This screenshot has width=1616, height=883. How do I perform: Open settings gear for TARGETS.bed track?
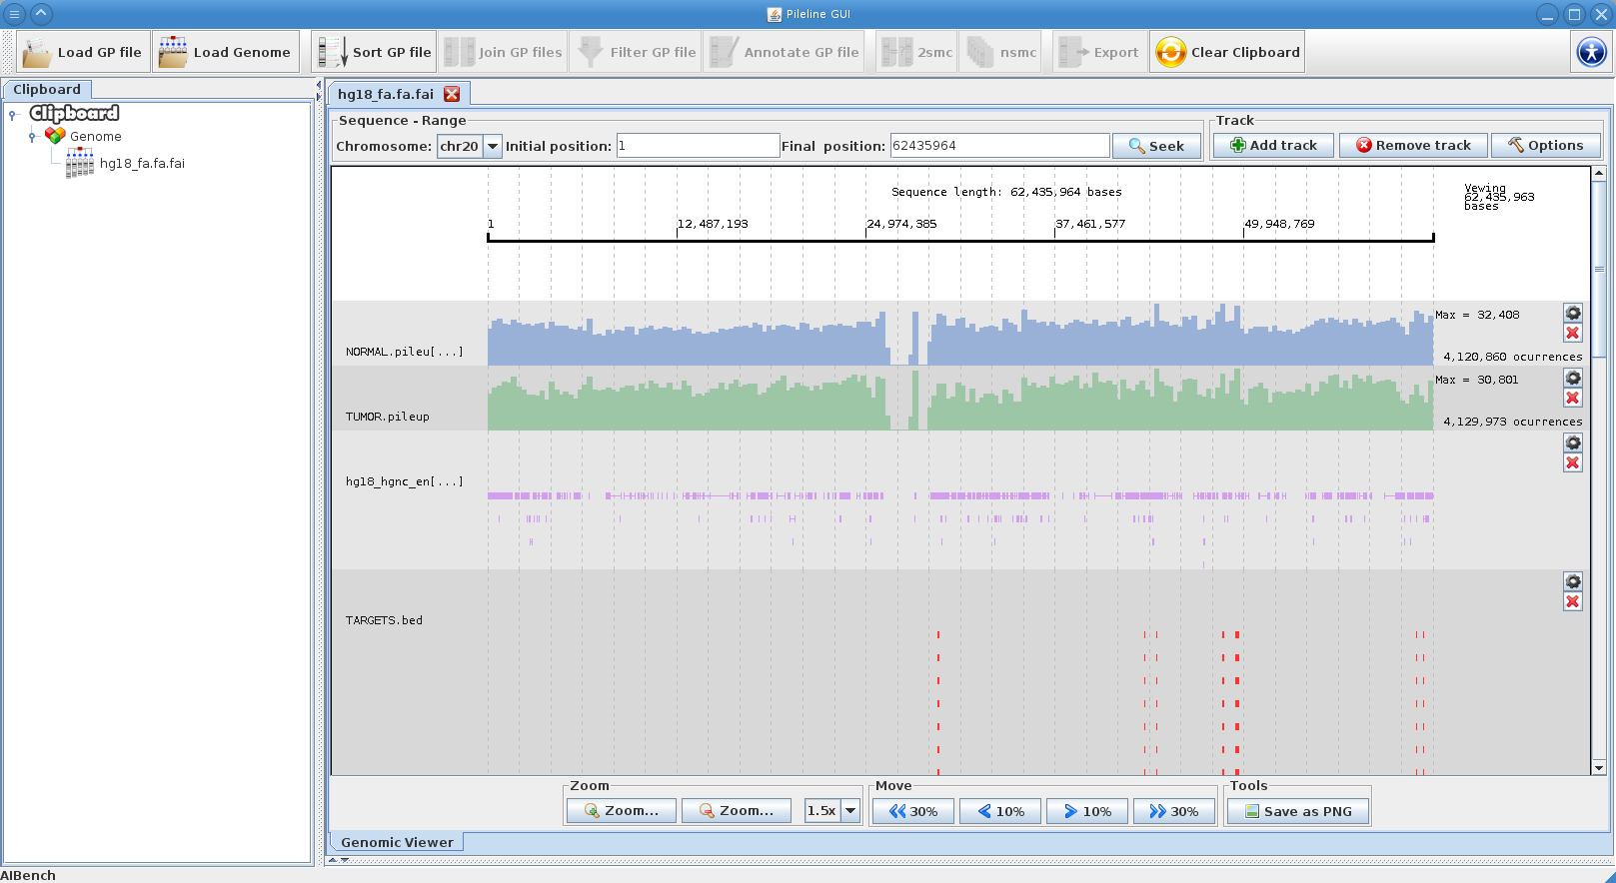(x=1573, y=581)
